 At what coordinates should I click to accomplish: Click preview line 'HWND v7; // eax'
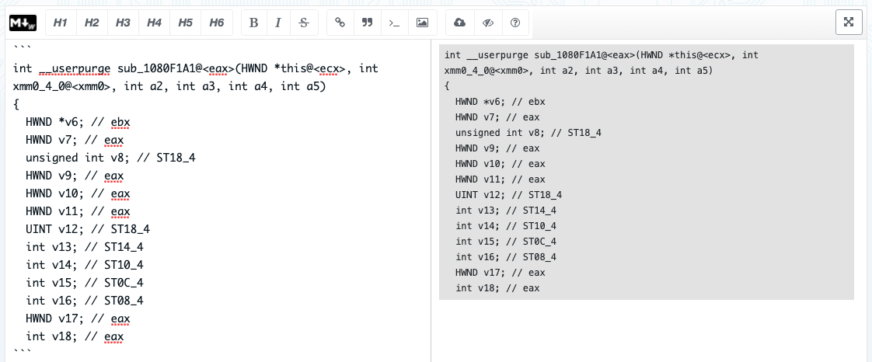497,117
